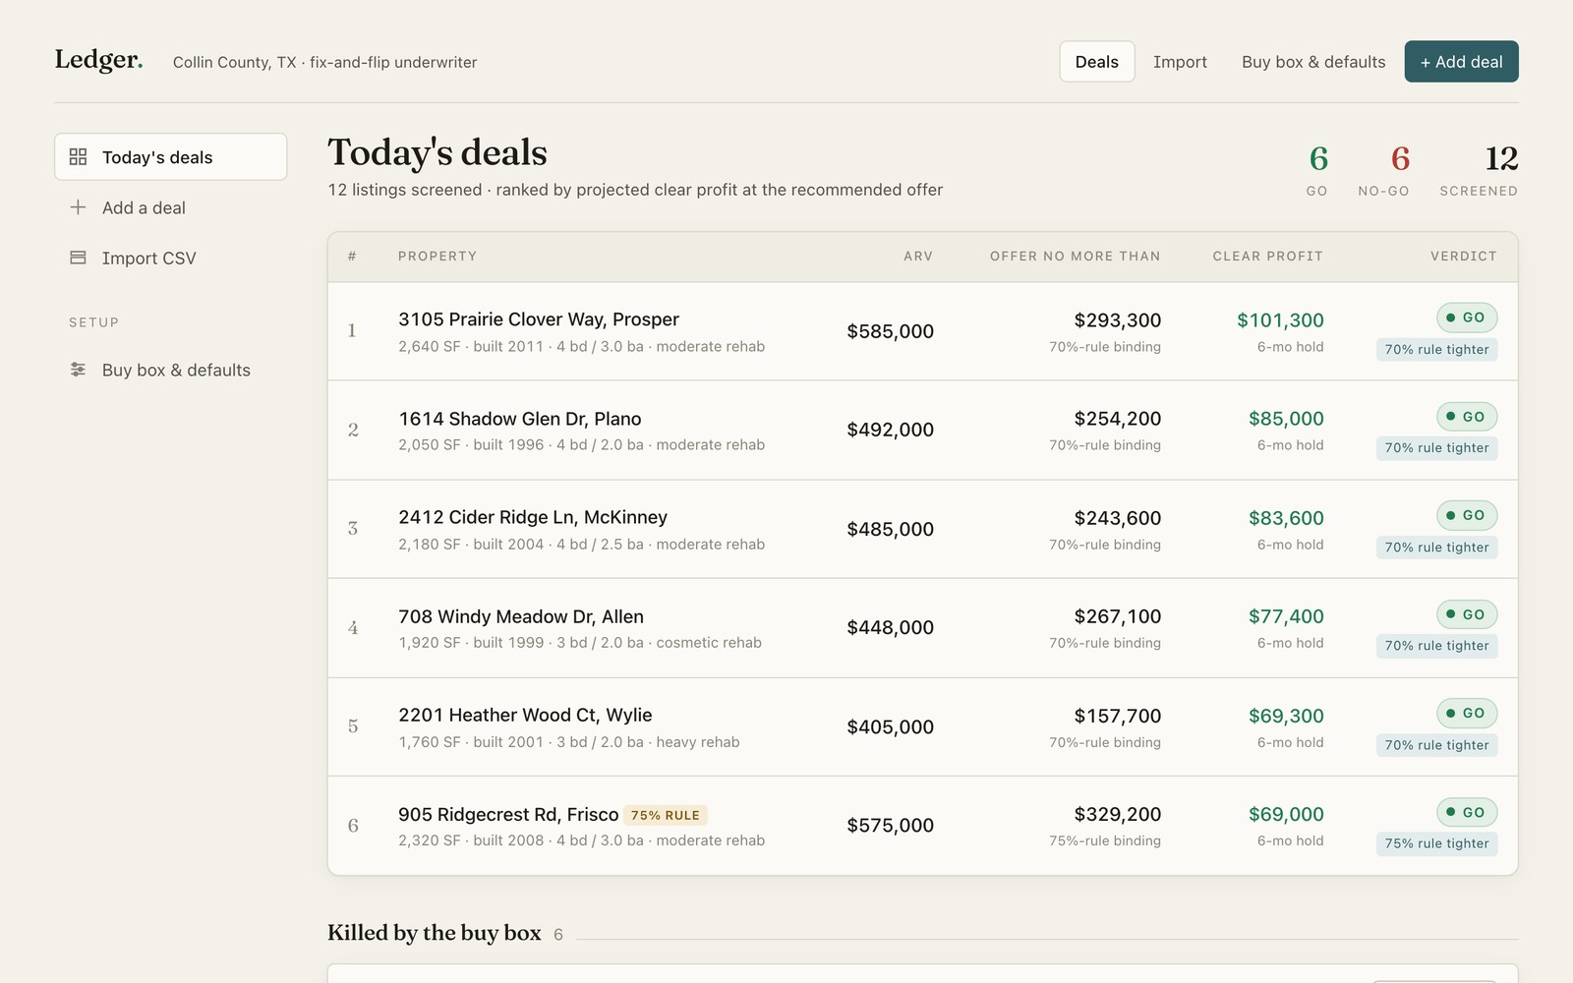The width and height of the screenshot is (1573, 983).
Task: Click the Today's deals grid icon
Action: click(x=79, y=157)
